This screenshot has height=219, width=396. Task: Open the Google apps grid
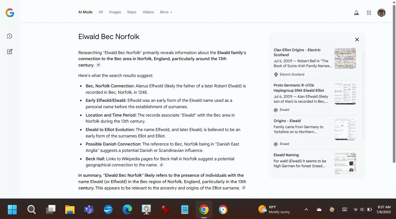pyautogui.click(x=369, y=13)
